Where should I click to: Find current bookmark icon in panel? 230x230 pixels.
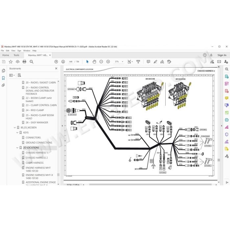(x=19, y=75)
